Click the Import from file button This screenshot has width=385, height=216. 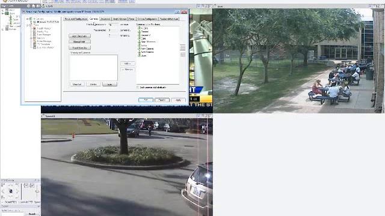point(79,48)
